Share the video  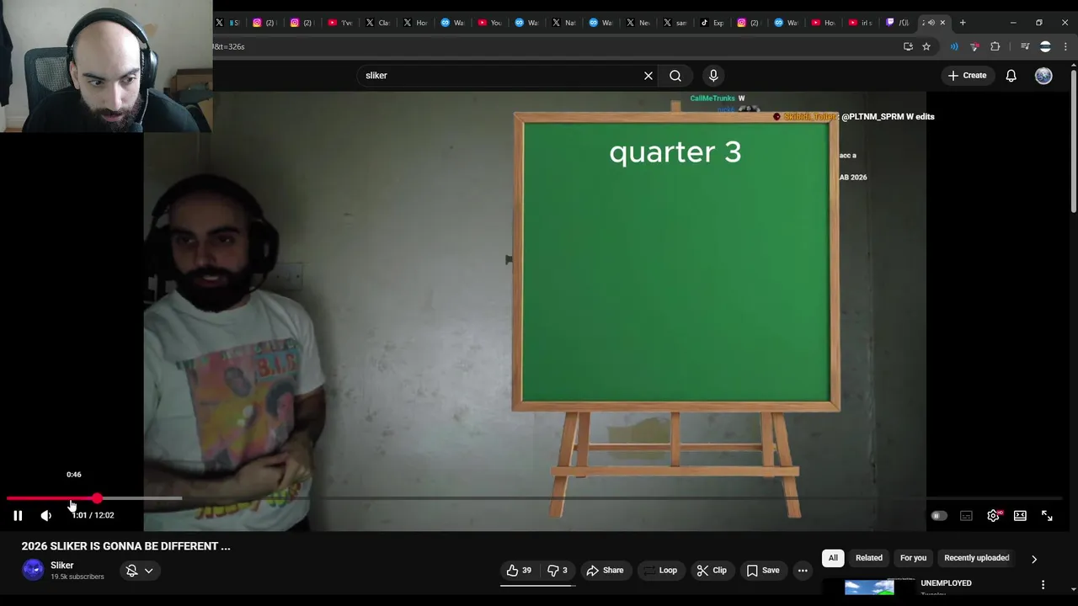coord(605,571)
